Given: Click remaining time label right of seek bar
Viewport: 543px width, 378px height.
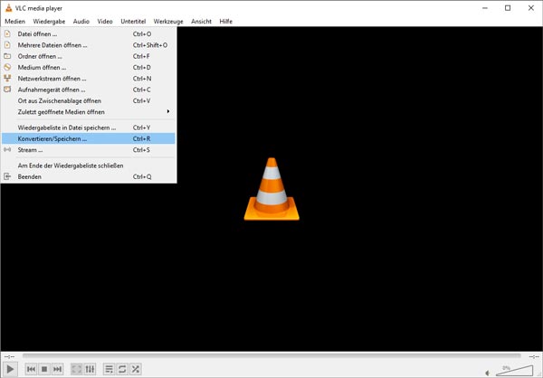Looking at the screenshot, I should click(x=534, y=356).
